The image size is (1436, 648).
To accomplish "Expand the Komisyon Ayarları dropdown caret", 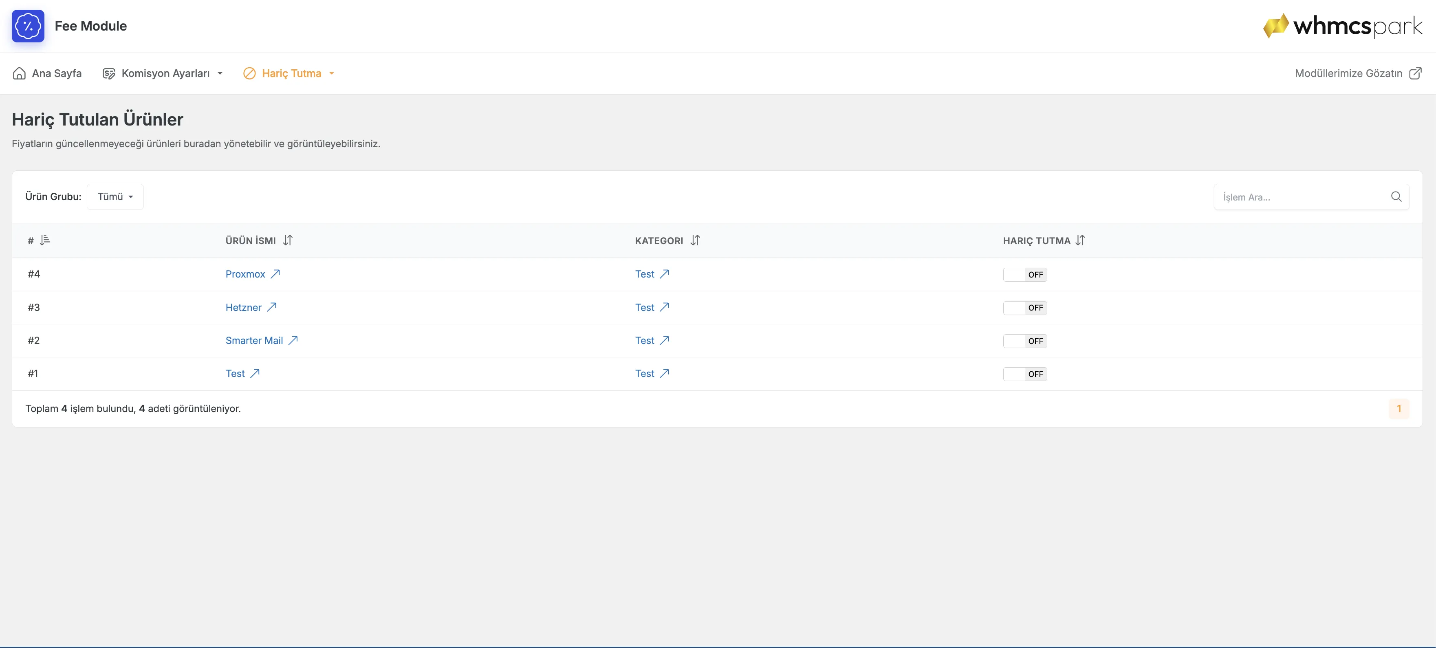I will 220,74.
